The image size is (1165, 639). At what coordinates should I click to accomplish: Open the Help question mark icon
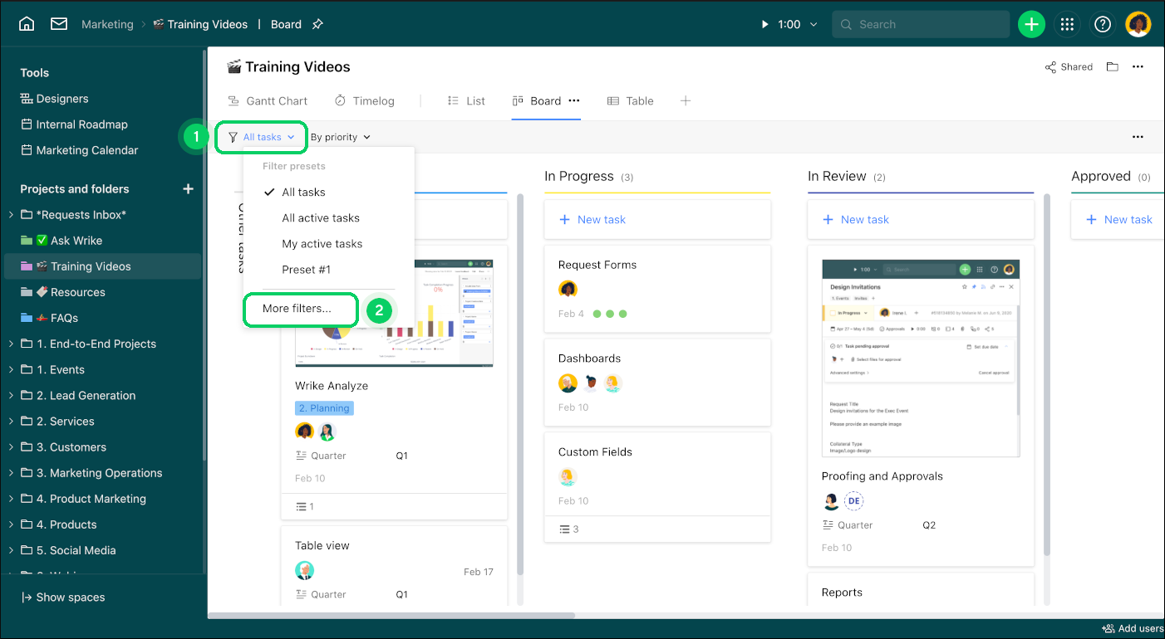tap(1102, 24)
